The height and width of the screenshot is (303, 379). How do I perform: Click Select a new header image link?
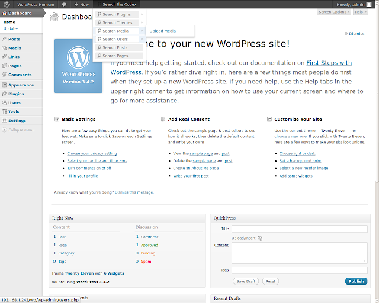(x=304, y=168)
